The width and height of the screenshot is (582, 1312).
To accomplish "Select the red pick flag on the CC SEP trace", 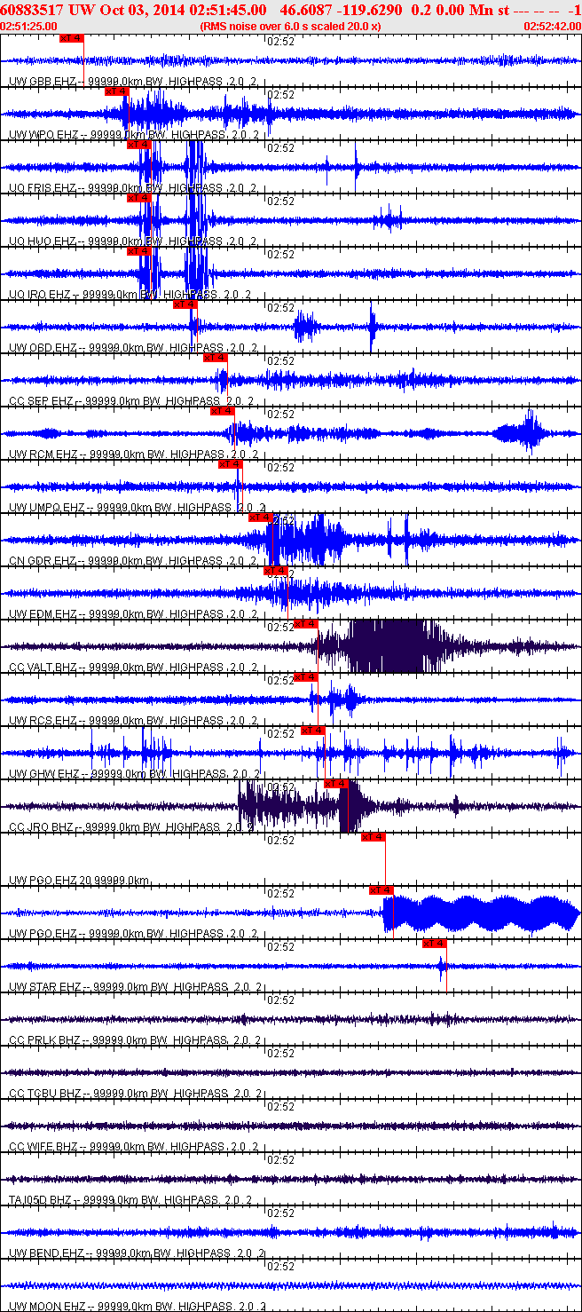I will [x=216, y=358].
